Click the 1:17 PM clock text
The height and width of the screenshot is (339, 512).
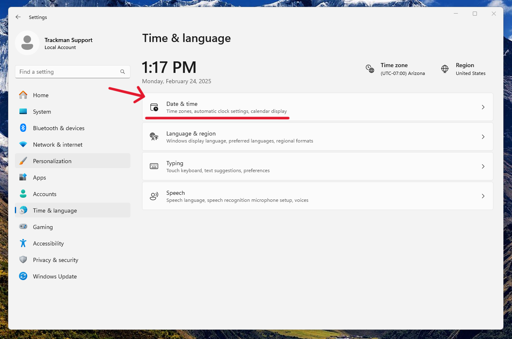point(169,67)
